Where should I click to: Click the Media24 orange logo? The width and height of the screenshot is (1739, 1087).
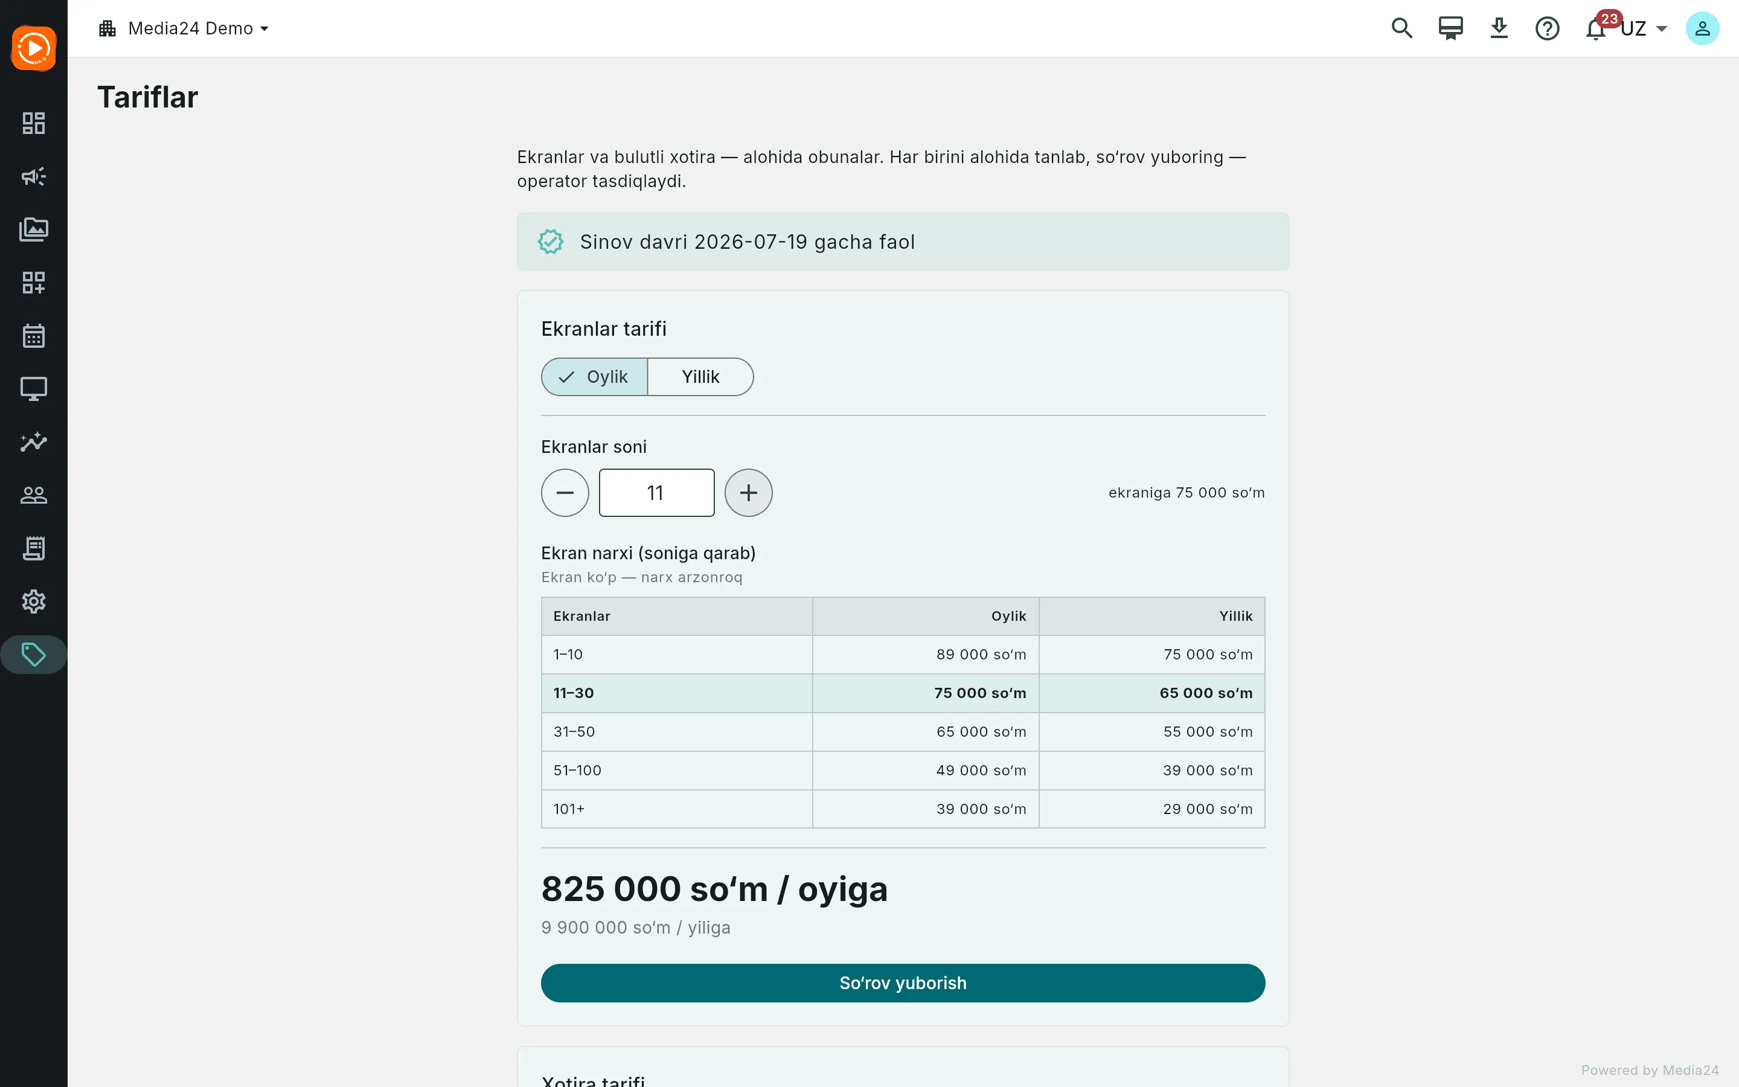pos(34,48)
